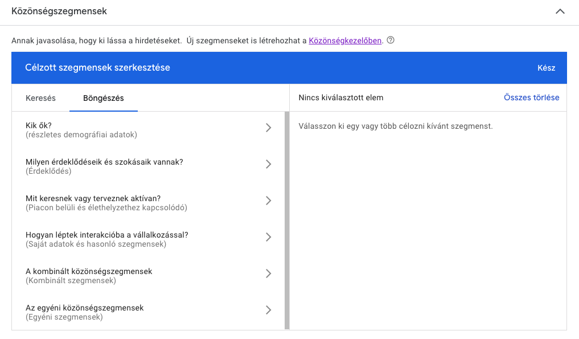Click the arrow beside Érdeklődés category
Image resolution: width=579 pixels, height=339 pixels.
(269, 165)
